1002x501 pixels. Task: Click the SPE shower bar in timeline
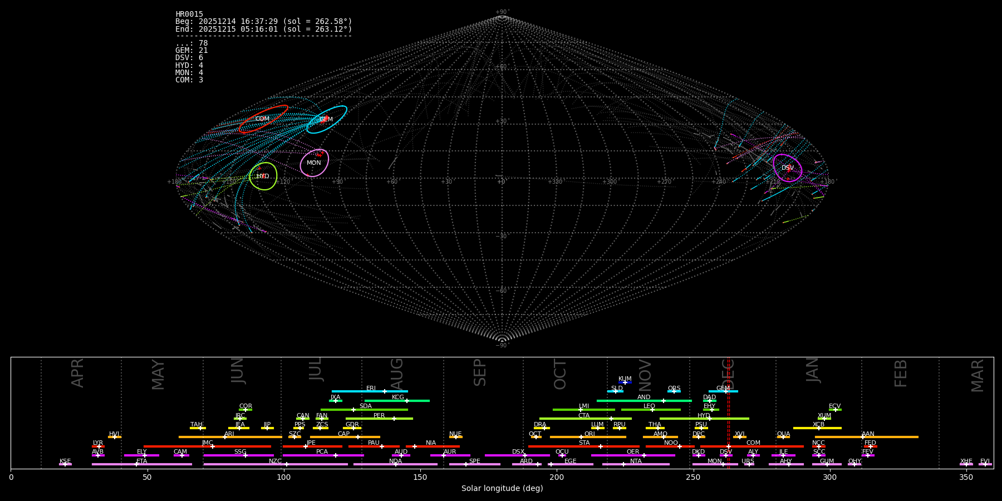[x=475, y=464]
